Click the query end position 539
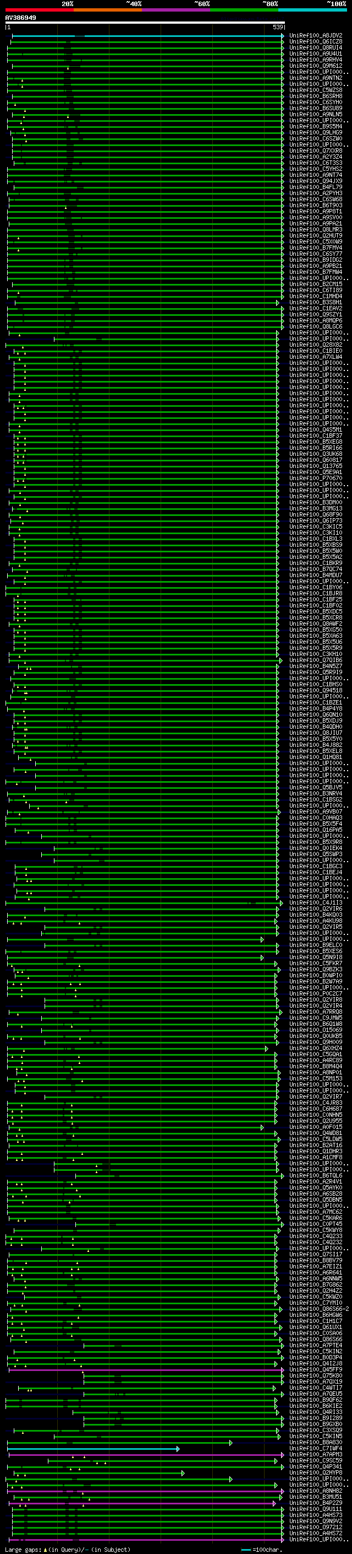Viewport: 352px width, 1554px height. [x=277, y=27]
